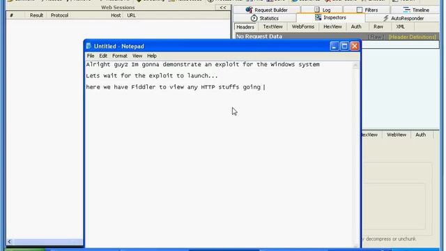The image size is (446, 251).
Task: Click the "No Request Data" header text
Action: tap(259, 36)
